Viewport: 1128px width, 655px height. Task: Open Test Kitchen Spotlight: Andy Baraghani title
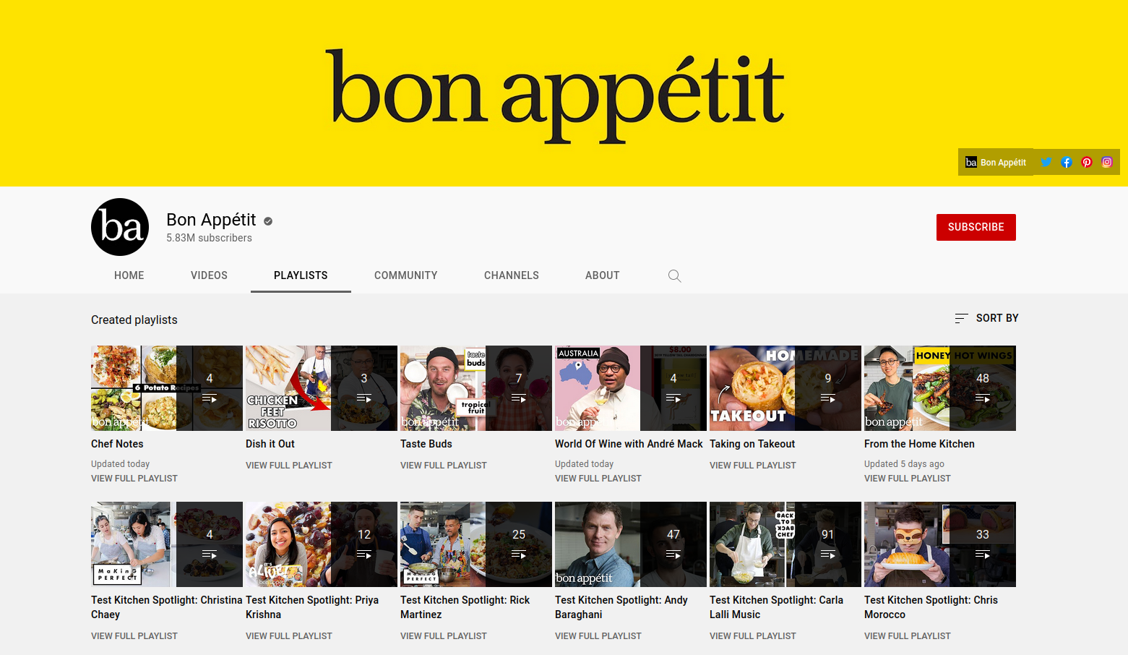click(621, 607)
